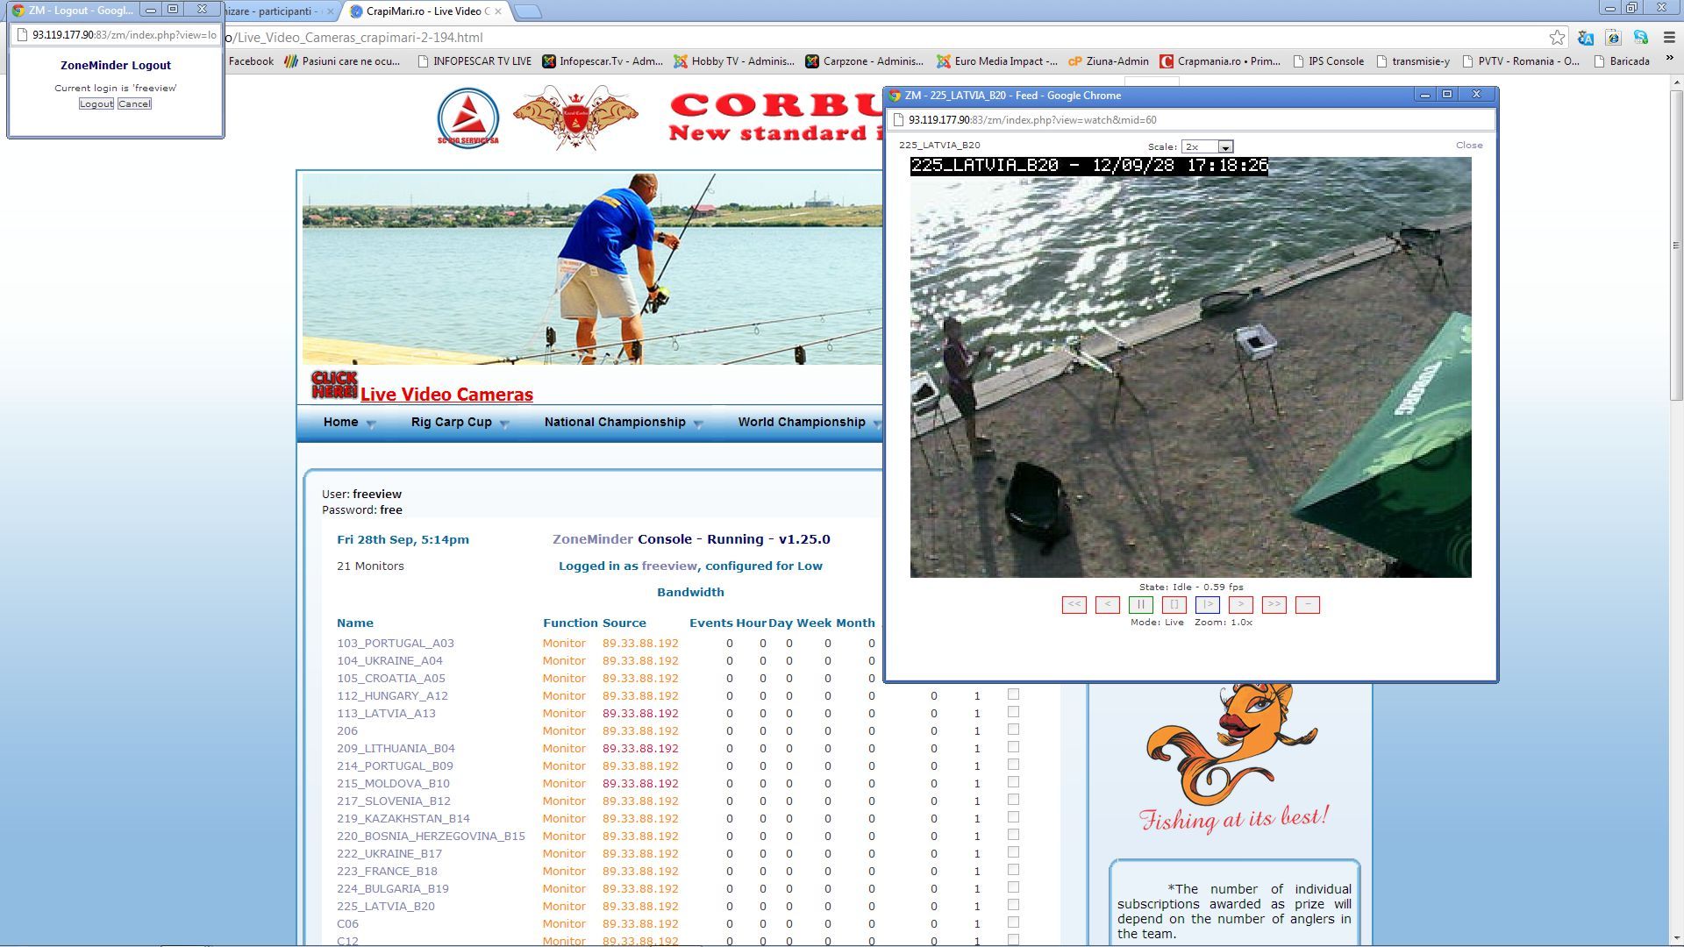Viewport: 1684px width, 947px height.
Task: Click the fast rewind << control
Action: 1074,605
